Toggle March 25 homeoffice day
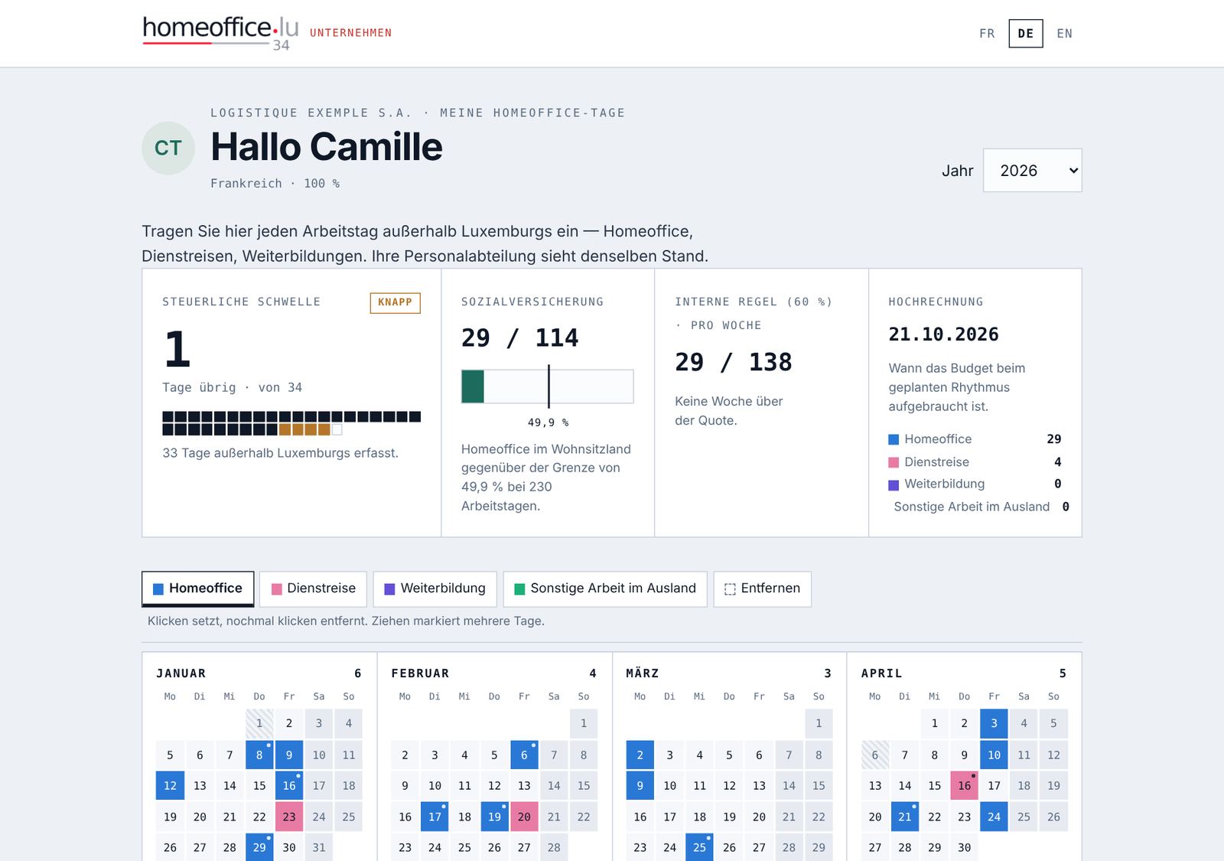This screenshot has height=861, width=1224. click(x=699, y=847)
